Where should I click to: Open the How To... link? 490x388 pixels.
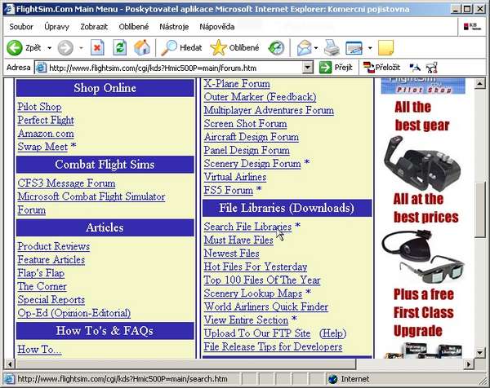tap(39, 350)
